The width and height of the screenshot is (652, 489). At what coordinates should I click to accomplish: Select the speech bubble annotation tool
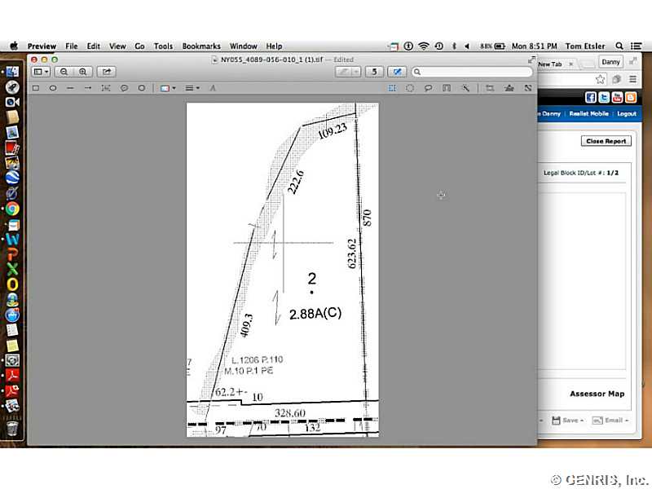(x=124, y=88)
